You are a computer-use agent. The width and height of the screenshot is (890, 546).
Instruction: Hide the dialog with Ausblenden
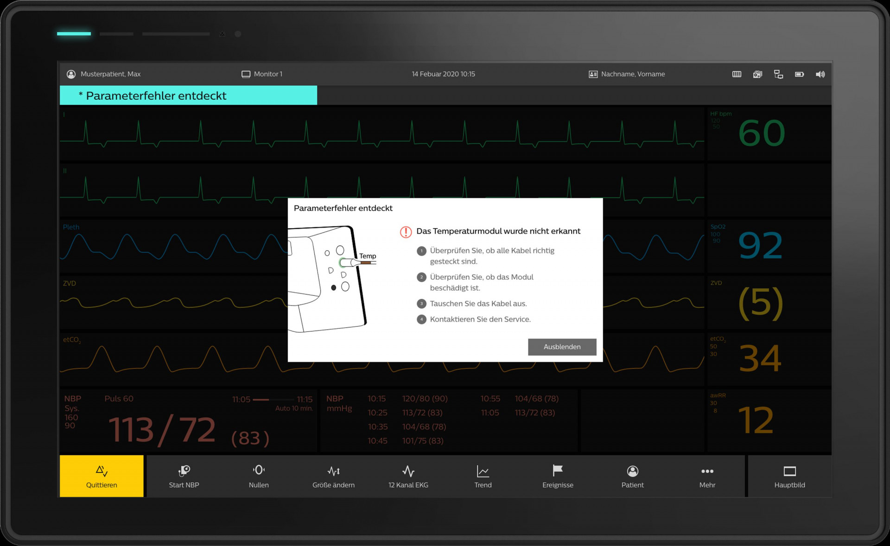pos(562,347)
